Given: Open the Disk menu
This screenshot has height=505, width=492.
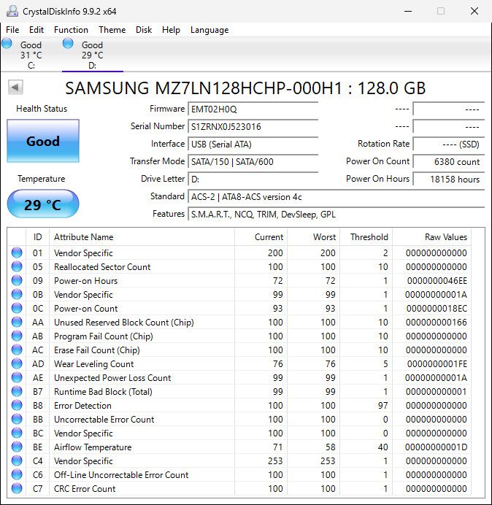Looking at the screenshot, I should click(x=144, y=30).
